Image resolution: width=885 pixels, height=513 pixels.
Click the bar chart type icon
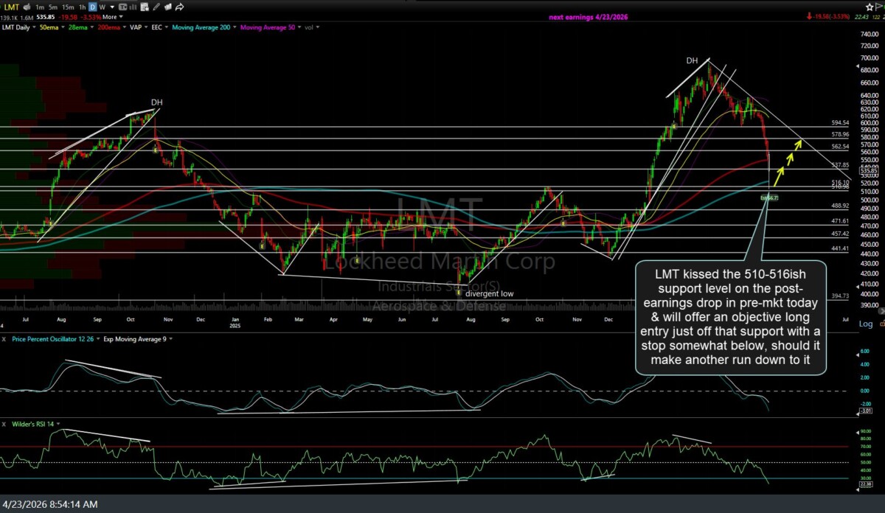coord(133,7)
